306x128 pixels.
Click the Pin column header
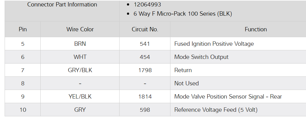pyautogui.click(x=22, y=29)
